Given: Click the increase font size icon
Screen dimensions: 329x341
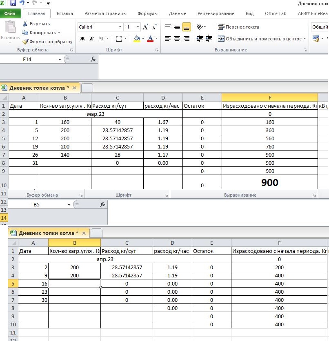Looking at the screenshot, I should (x=145, y=27).
